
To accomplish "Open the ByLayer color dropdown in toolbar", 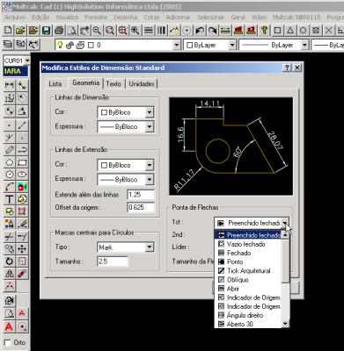I will coord(232,45).
